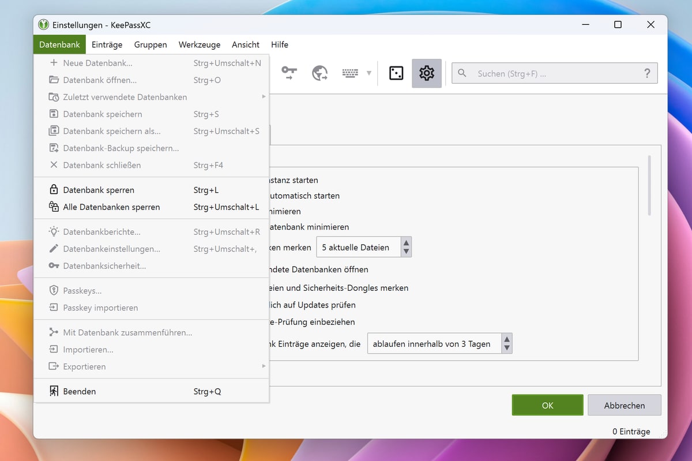Click the question mark help icon in search box
Screen dimensions: 692x461
coord(647,73)
